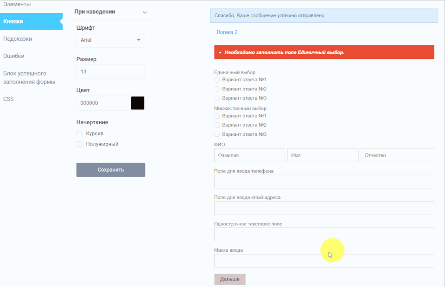Open the Логика 2 link

coord(227,32)
